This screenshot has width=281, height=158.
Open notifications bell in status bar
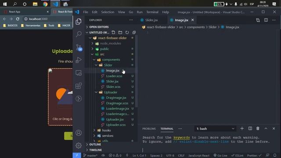point(275,155)
